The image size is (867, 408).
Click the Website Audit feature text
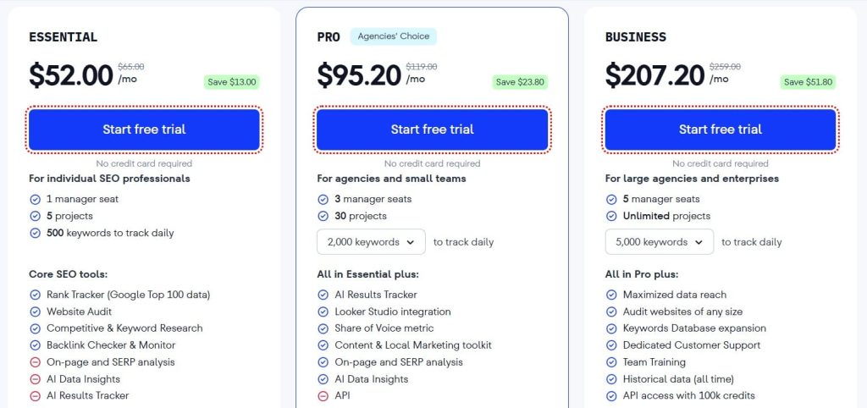(x=80, y=312)
